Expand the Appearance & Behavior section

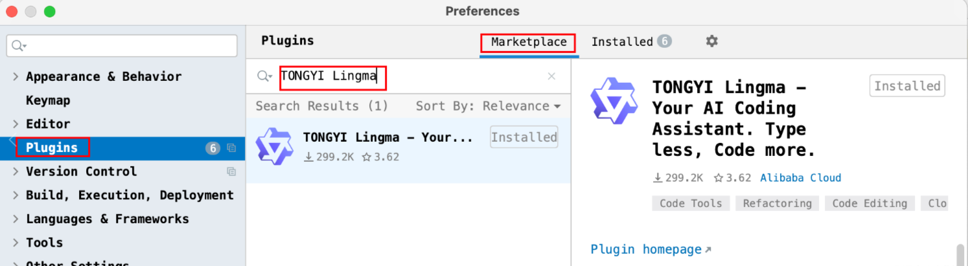pos(16,76)
